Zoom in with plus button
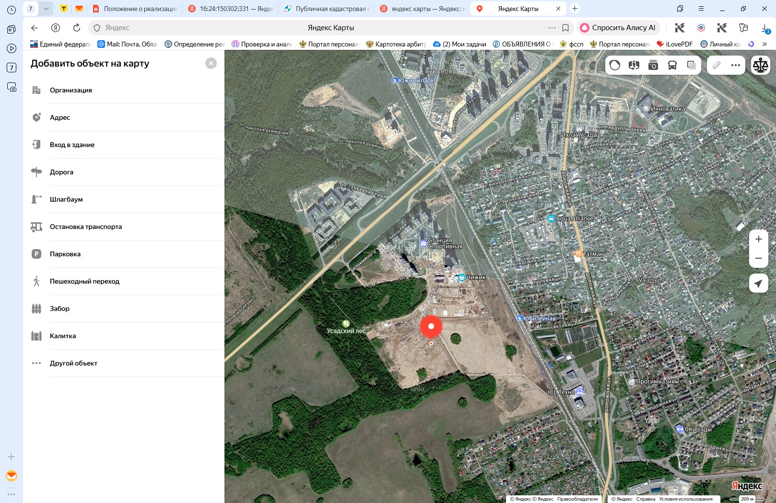Screen dimensions: 776x503 click(x=759, y=239)
